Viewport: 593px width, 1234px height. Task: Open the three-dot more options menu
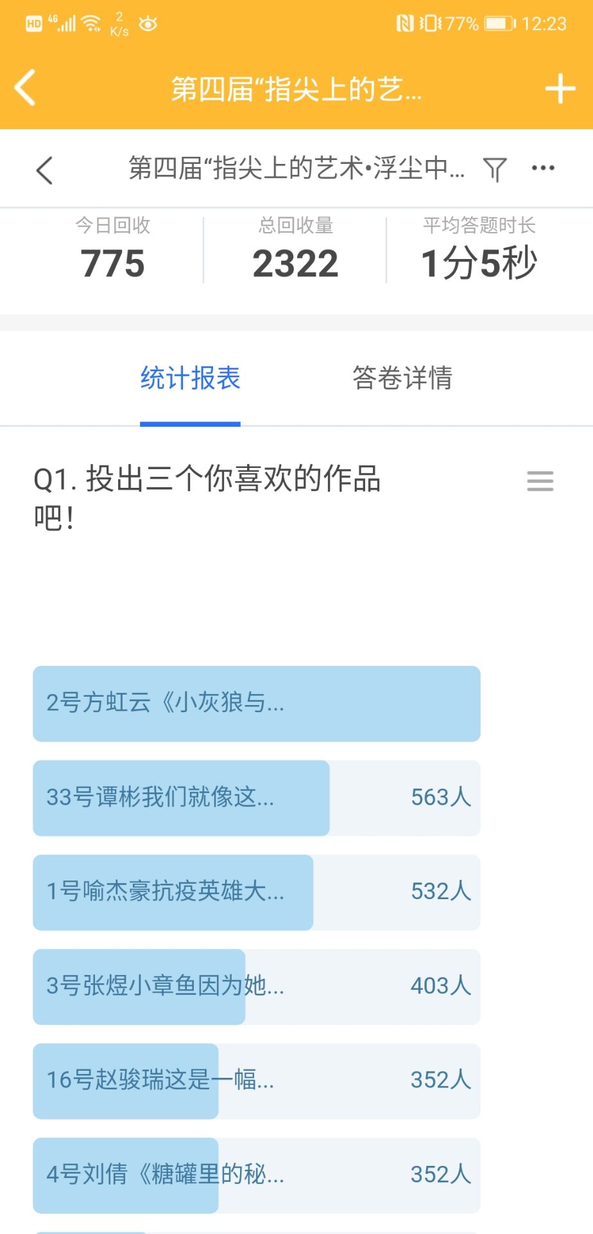click(x=543, y=168)
